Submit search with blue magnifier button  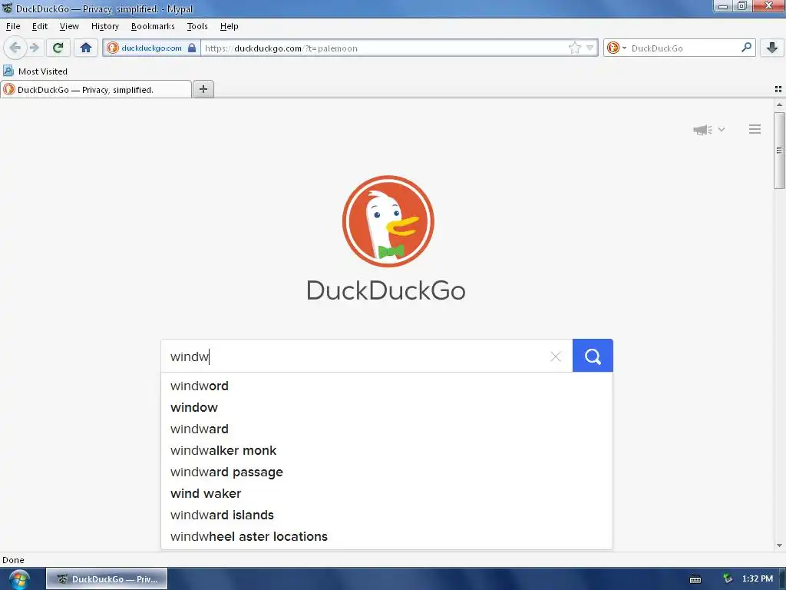[593, 356]
